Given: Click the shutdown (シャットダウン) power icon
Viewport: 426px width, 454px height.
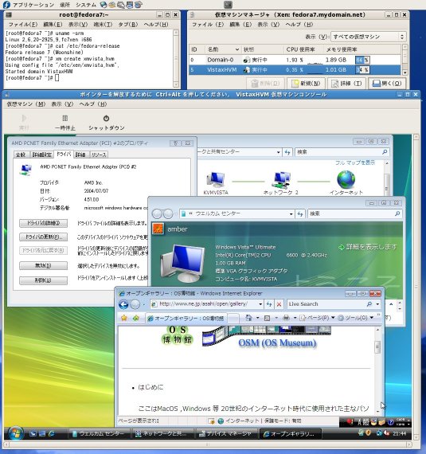Looking at the screenshot, I should pos(106,119).
